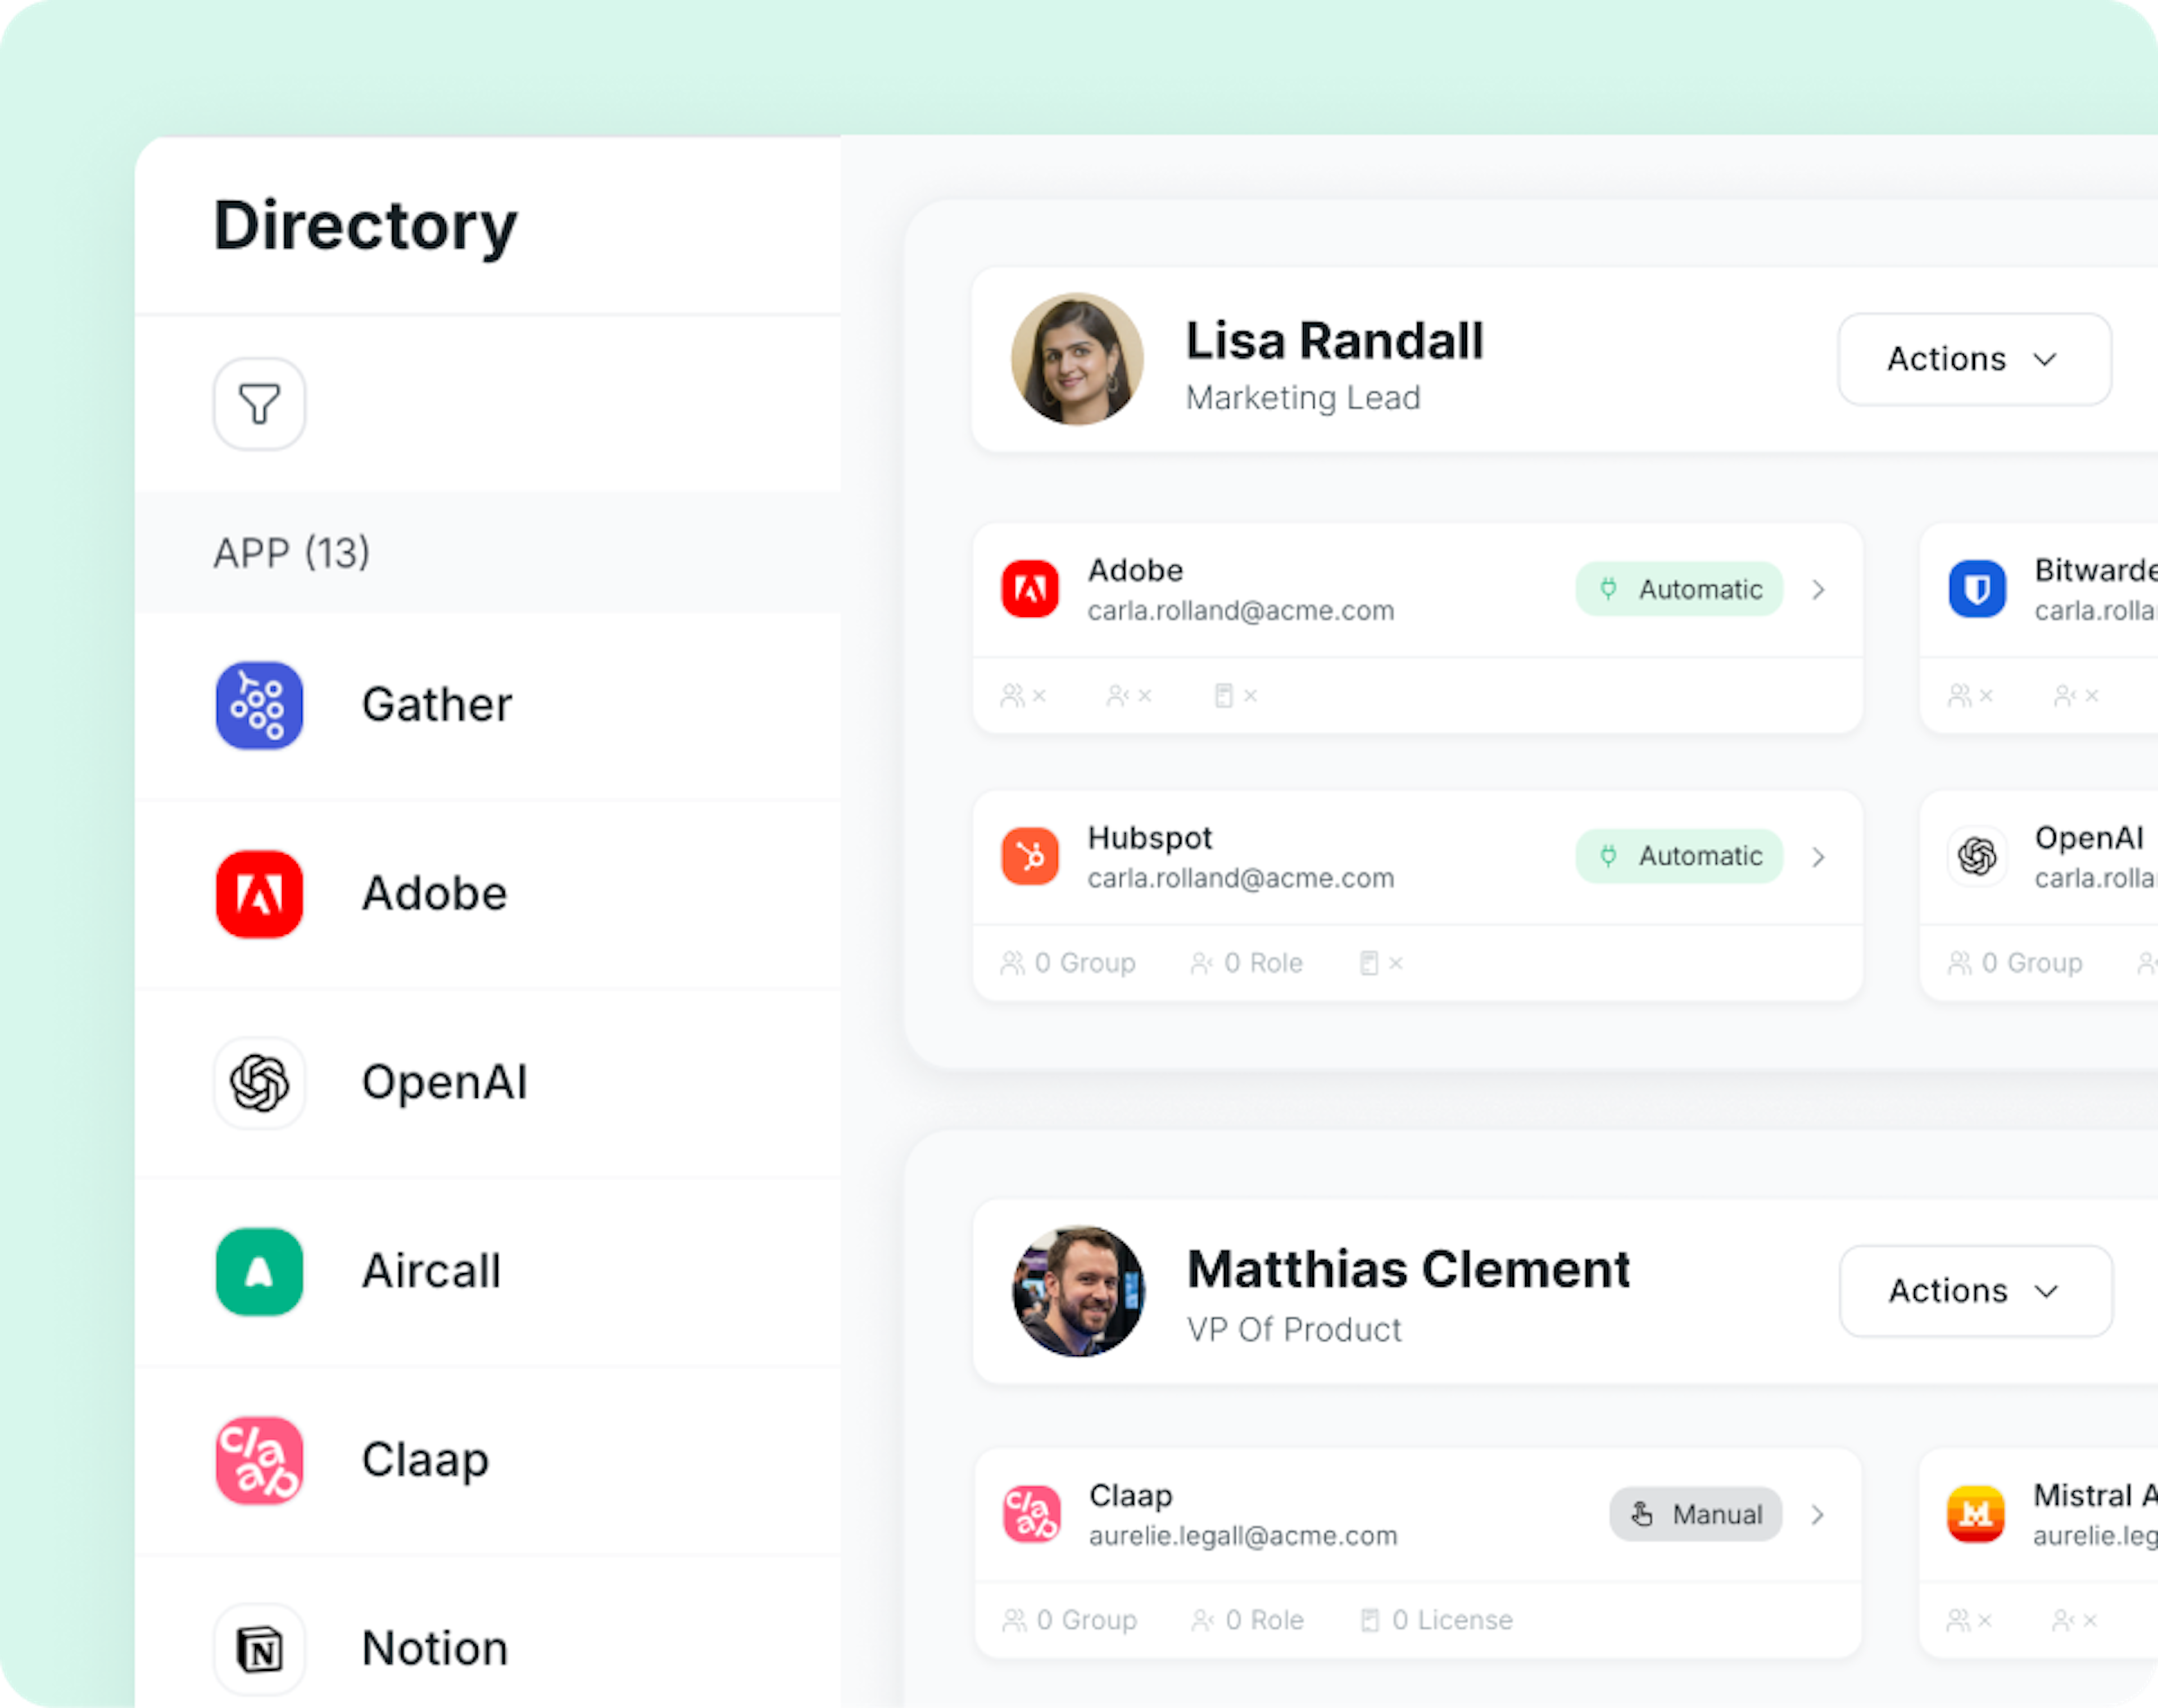The height and width of the screenshot is (1708, 2158).
Task: Select the Gather app icon in sidebar
Action: (x=259, y=705)
